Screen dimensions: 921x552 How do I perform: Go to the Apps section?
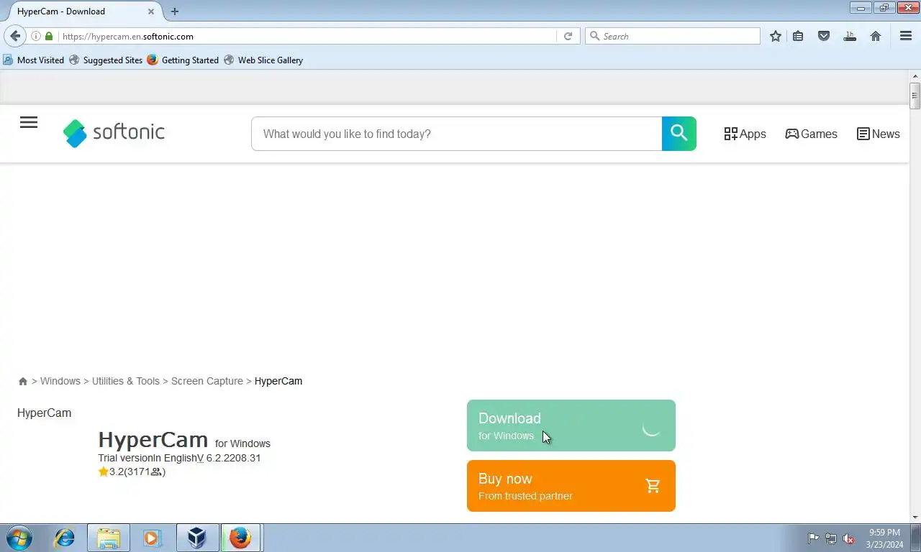745,134
